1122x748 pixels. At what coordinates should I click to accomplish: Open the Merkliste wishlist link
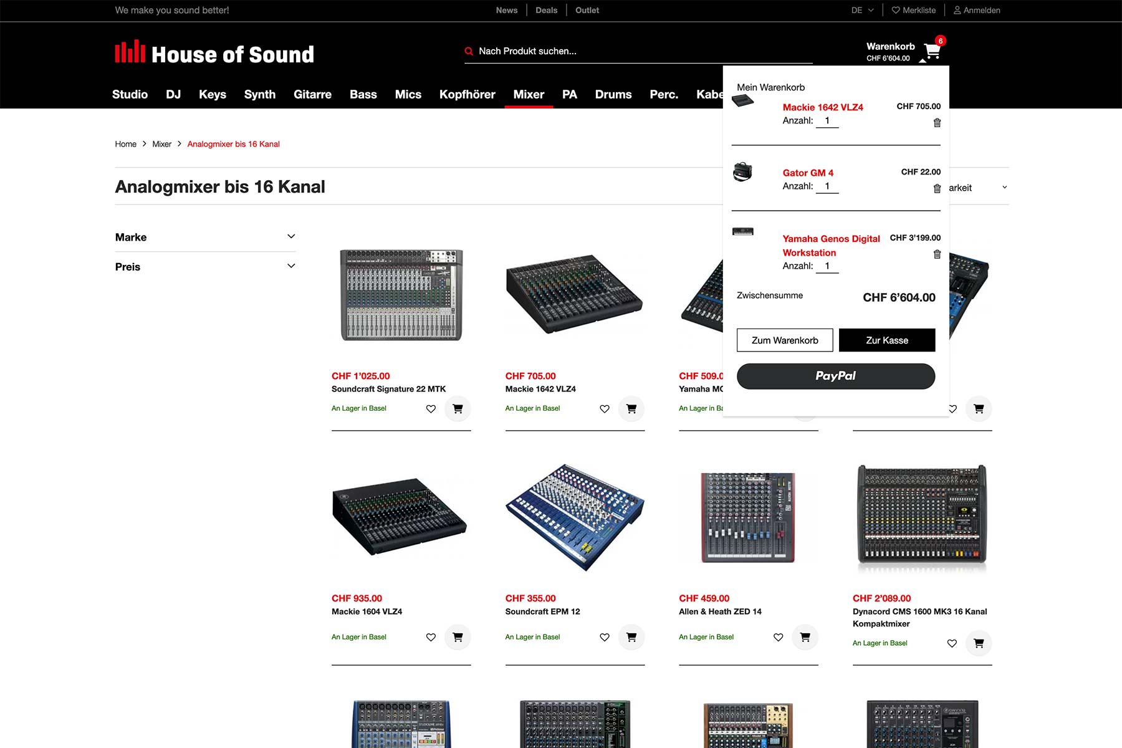(x=914, y=10)
